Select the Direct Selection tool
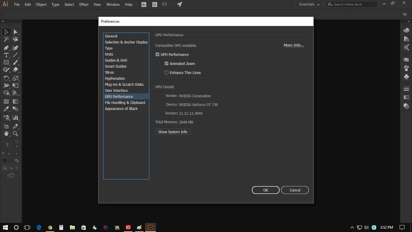Viewport: 412px width, 232px height. (15, 32)
